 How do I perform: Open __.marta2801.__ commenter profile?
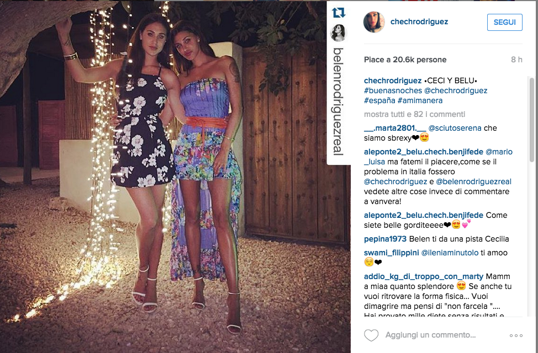[x=394, y=128]
